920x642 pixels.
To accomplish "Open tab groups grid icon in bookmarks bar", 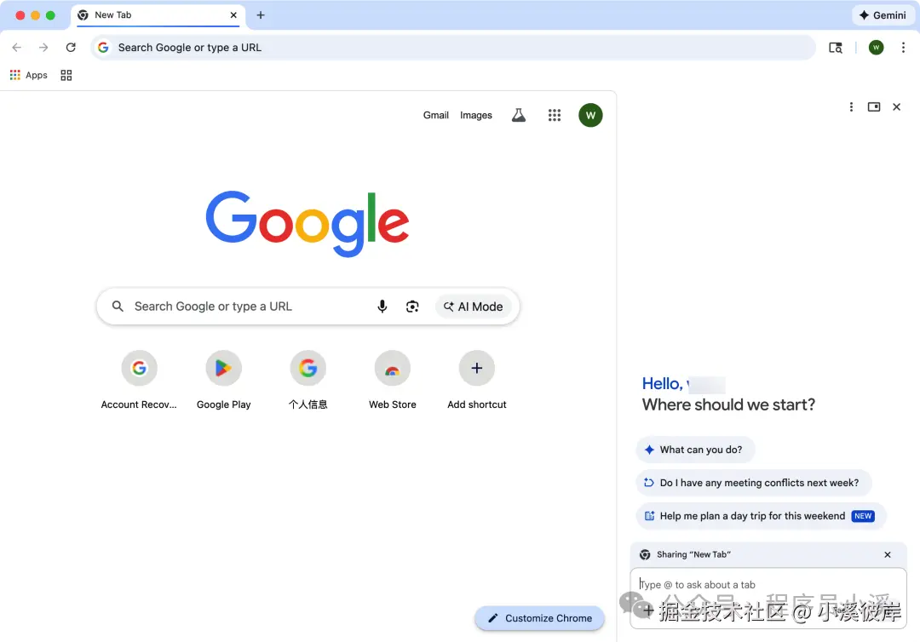I will 66,75.
